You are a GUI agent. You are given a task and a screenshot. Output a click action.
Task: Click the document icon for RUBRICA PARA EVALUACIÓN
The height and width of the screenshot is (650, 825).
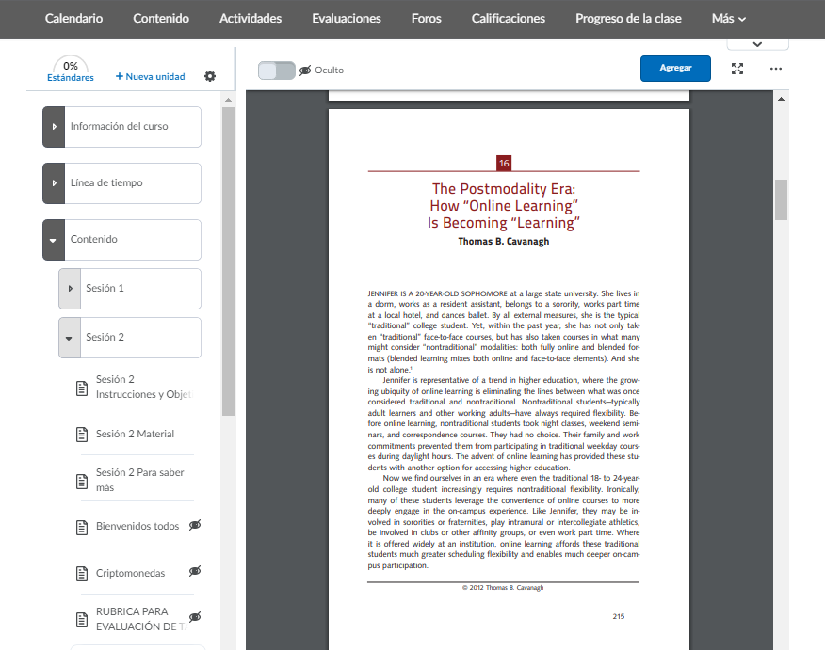tap(80, 619)
